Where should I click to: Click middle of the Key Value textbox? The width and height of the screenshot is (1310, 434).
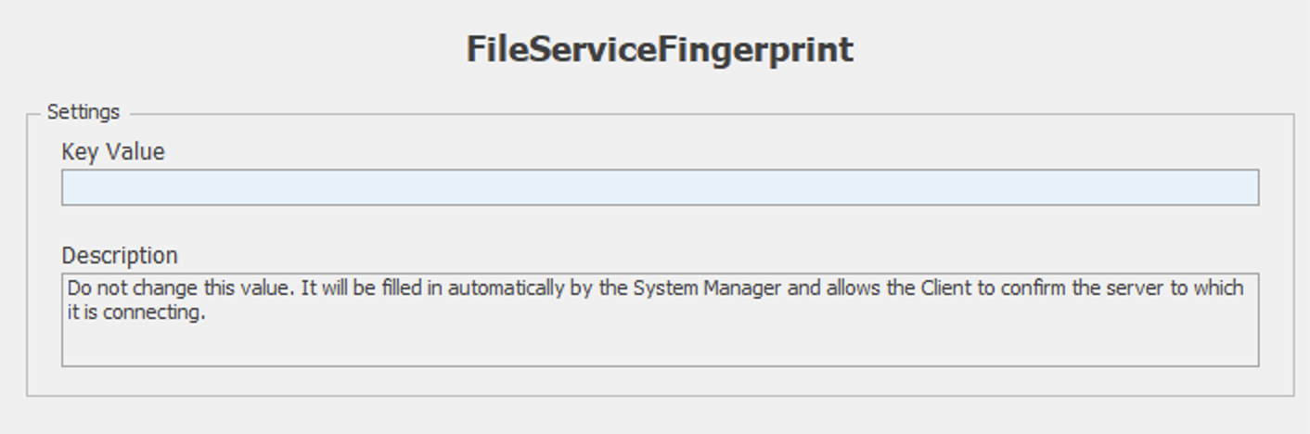point(660,187)
